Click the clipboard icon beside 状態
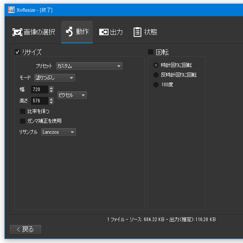 pos(137,32)
